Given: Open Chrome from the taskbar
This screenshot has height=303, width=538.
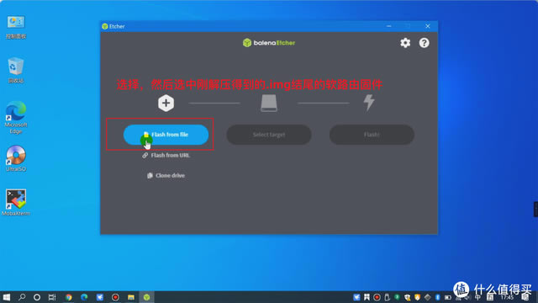Looking at the screenshot, I should click(x=69, y=297).
